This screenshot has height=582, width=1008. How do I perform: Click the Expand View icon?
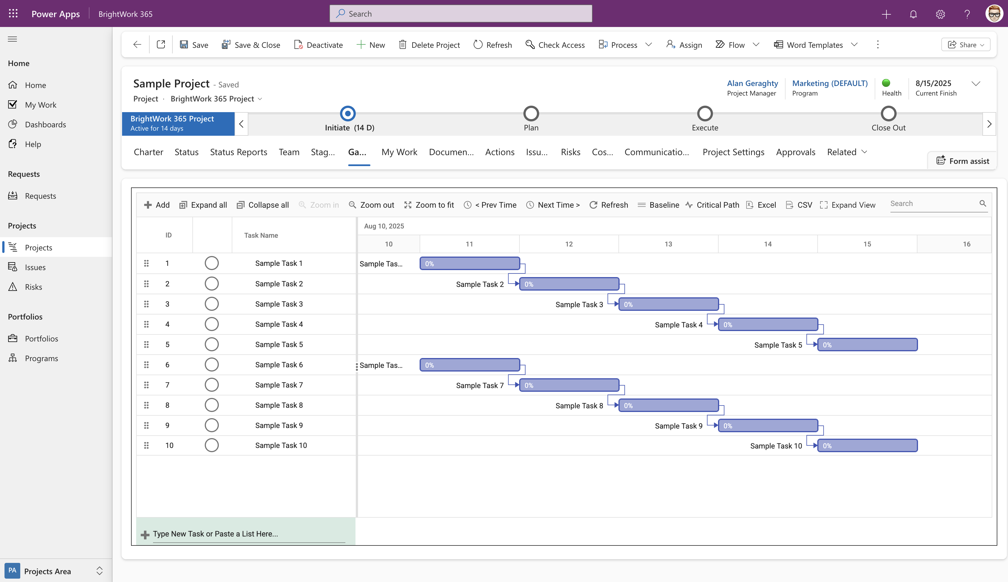pos(823,205)
